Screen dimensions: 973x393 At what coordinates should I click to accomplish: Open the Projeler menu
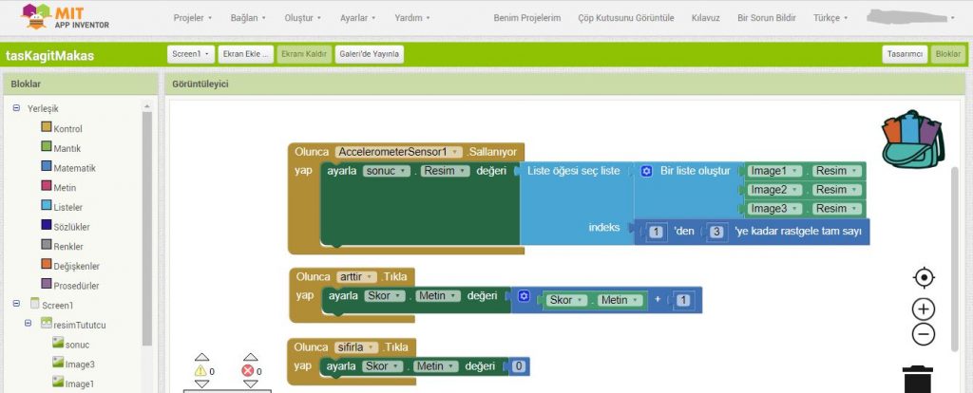click(193, 18)
